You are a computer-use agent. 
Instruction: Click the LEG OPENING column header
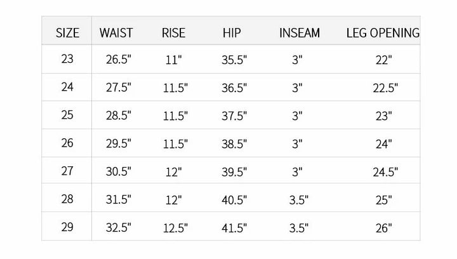click(x=383, y=32)
